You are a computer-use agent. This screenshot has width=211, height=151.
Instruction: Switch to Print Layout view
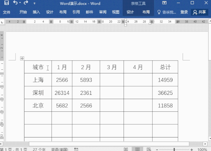coord(137,149)
